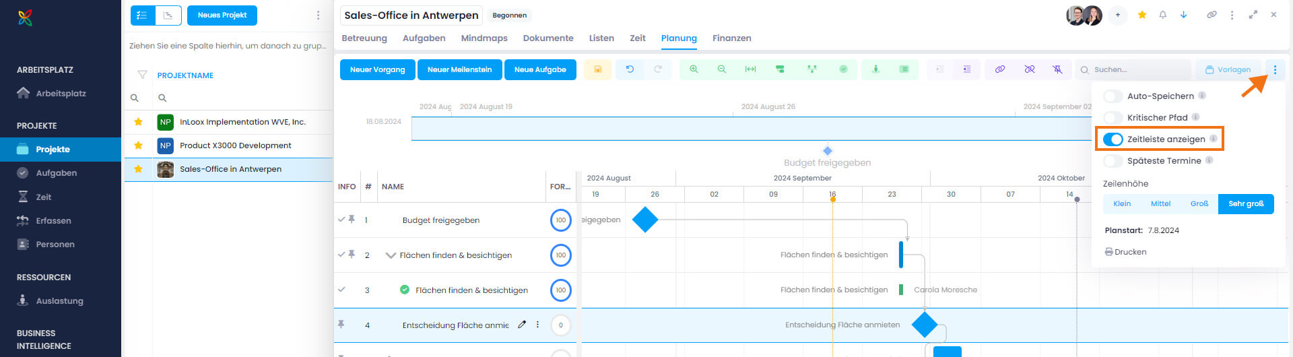Sort by the PROJEKTNAME column header
Image resolution: width=1293 pixels, height=357 pixels.
185,75
